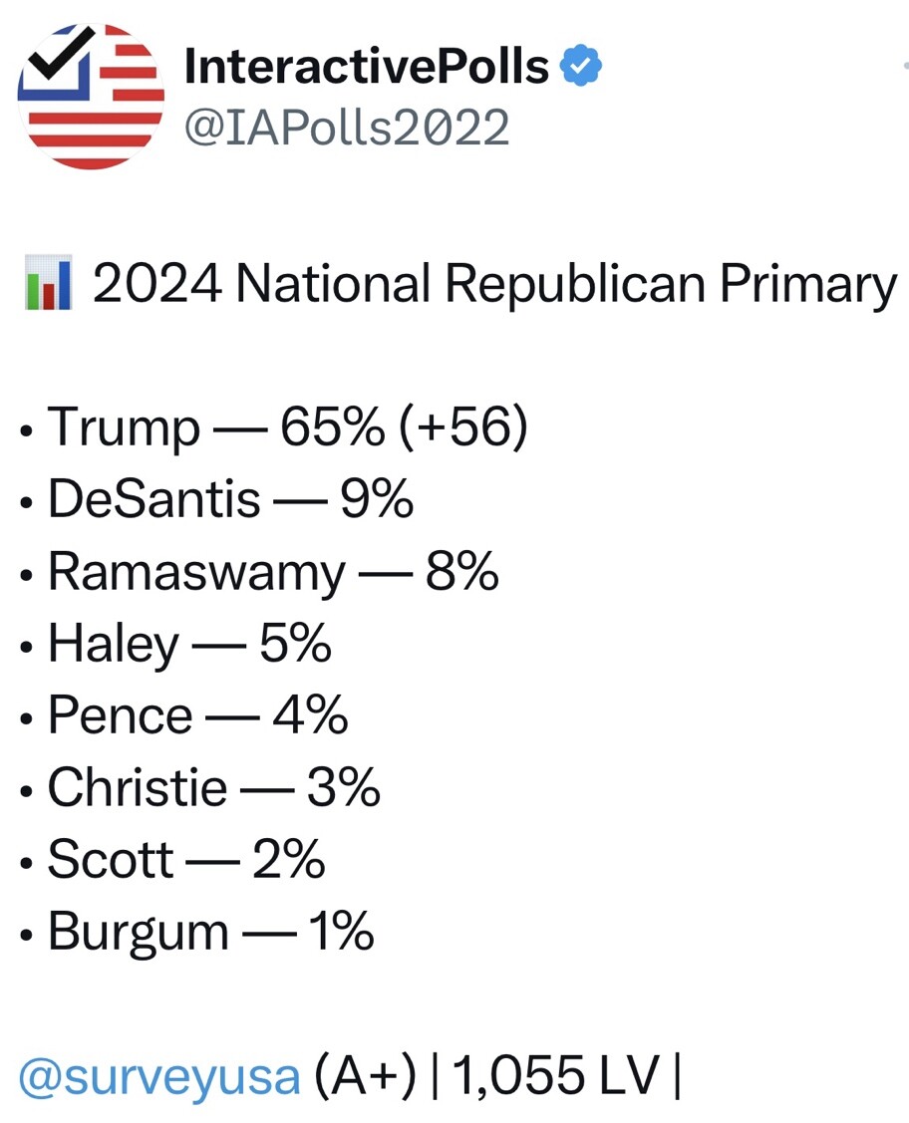The width and height of the screenshot is (909, 1123).
Task: Click the (A+) pollster rating text
Action: (x=365, y=1076)
